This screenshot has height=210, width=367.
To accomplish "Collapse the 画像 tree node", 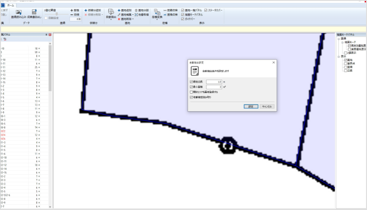I will [339, 39].
